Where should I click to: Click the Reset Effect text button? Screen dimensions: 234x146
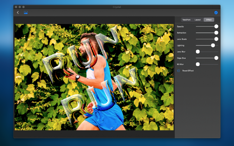coord(188,70)
